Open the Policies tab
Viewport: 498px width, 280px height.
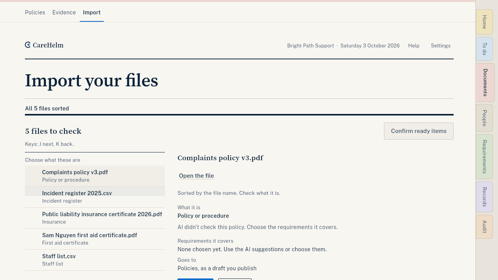pos(35,12)
